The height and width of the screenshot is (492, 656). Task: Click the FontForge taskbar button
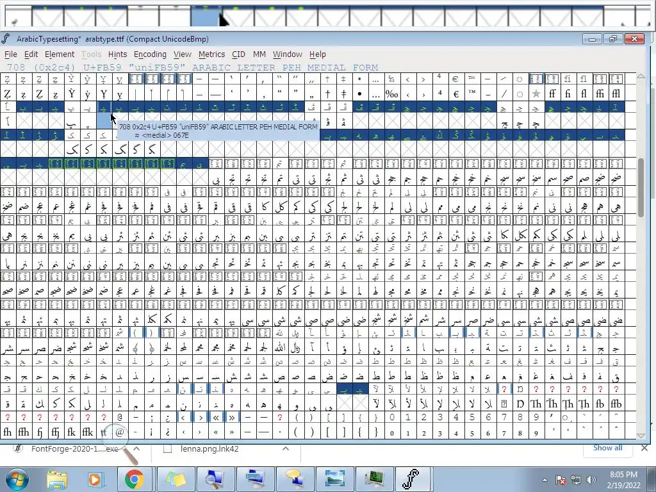pyautogui.click(x=413, y=479)
